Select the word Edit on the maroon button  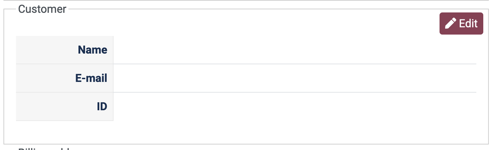[468, 24]
